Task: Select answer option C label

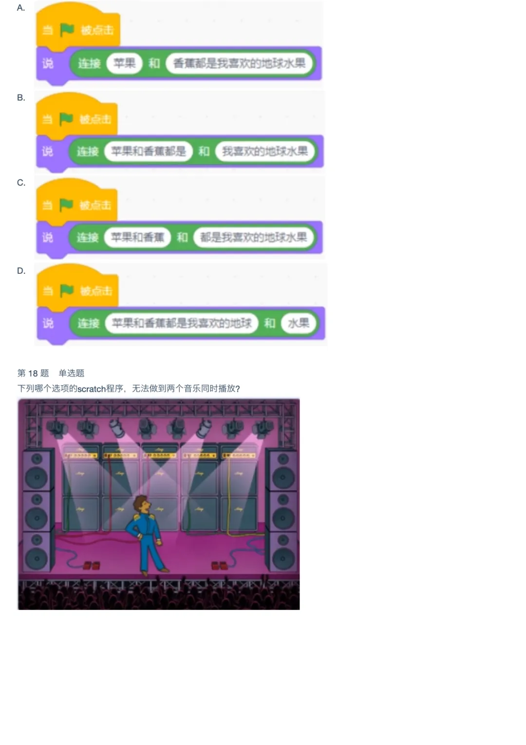Action: click(x=21, y=183)
